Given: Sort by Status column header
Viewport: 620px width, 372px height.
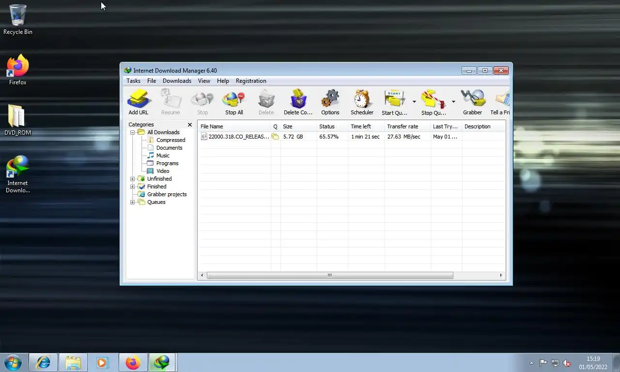Looking at the screenshot, I should [333, 126].
